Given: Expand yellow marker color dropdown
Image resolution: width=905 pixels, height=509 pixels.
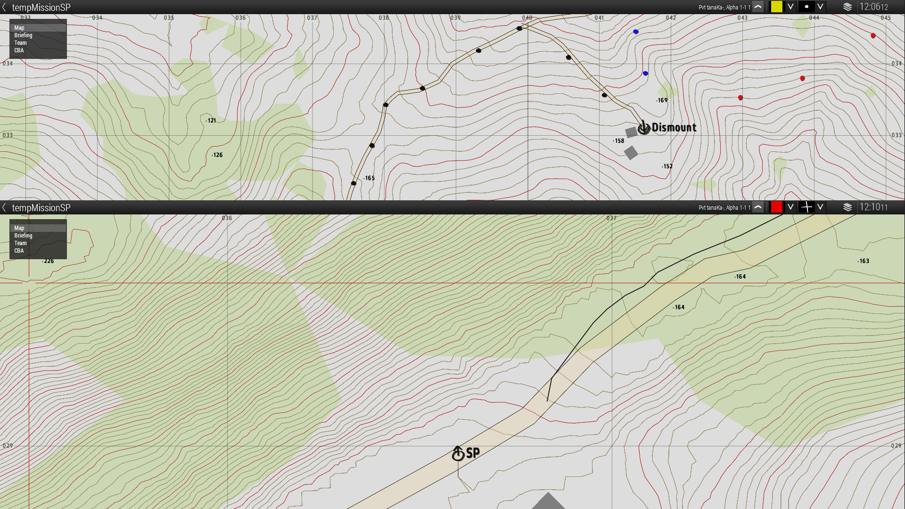Looking at the screenshot, I should click(x=790, y=7).
